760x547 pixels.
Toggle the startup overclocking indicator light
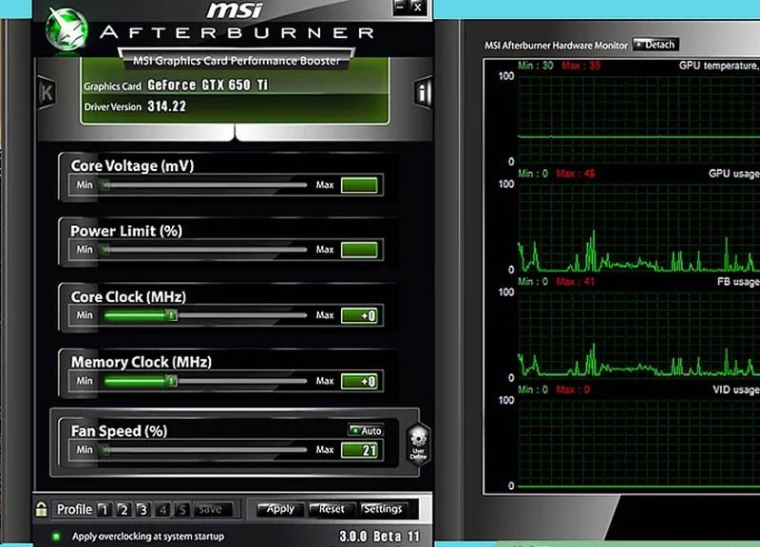56,537
